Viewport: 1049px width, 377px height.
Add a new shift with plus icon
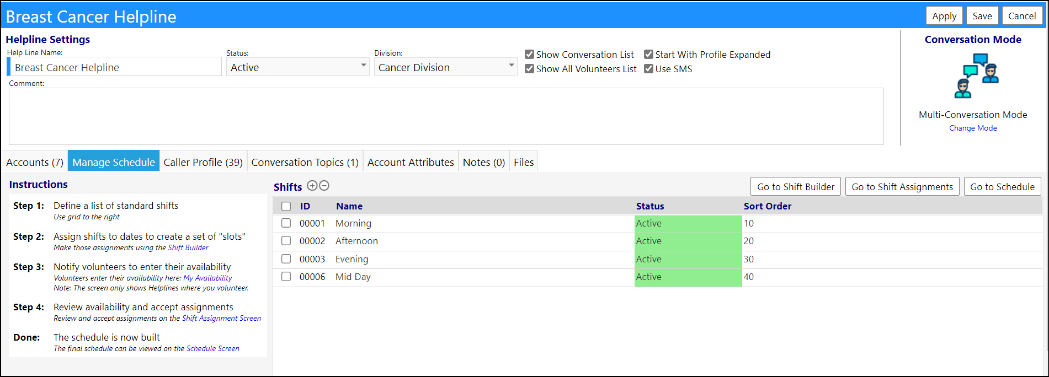pos(312,186)
